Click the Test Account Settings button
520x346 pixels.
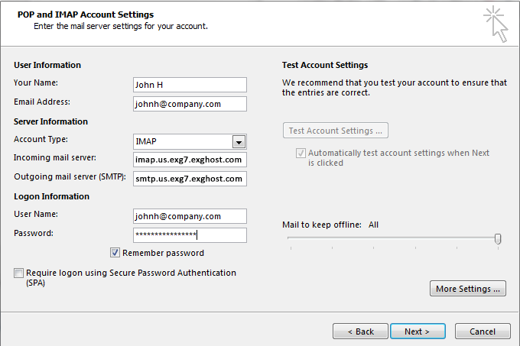336,131
